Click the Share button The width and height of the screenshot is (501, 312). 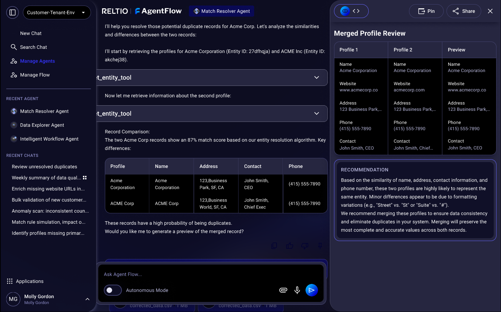(464, 11)
